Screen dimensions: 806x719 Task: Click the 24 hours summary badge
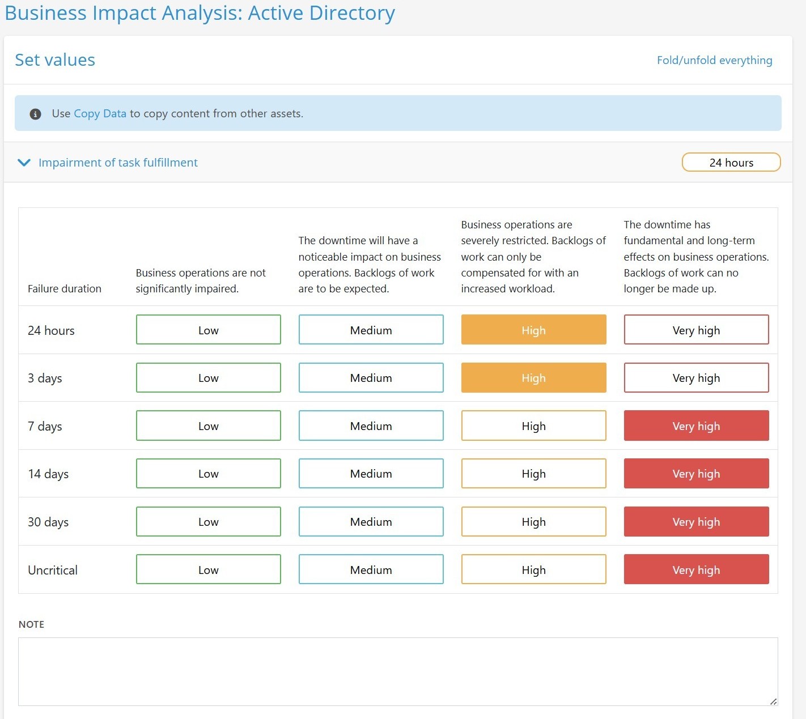click(731, 163)
